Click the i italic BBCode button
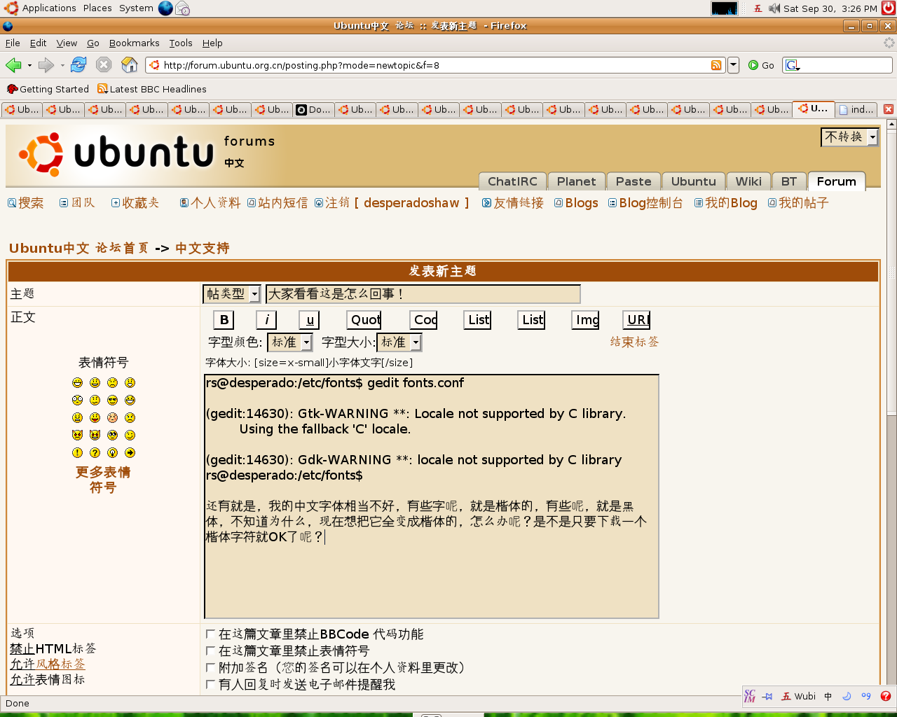Viewport: 897px width, 717px height. click(x=266, y=320)
